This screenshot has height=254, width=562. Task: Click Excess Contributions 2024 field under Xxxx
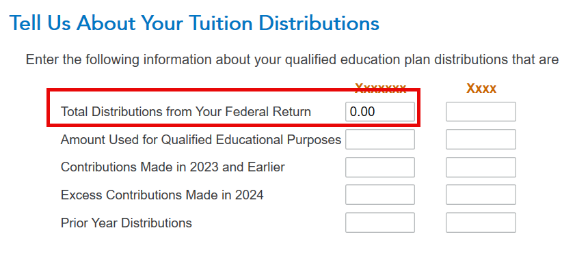coord(481,195)
